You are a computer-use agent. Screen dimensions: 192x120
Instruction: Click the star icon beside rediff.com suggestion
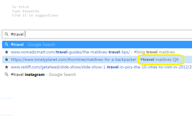point(6,67)
